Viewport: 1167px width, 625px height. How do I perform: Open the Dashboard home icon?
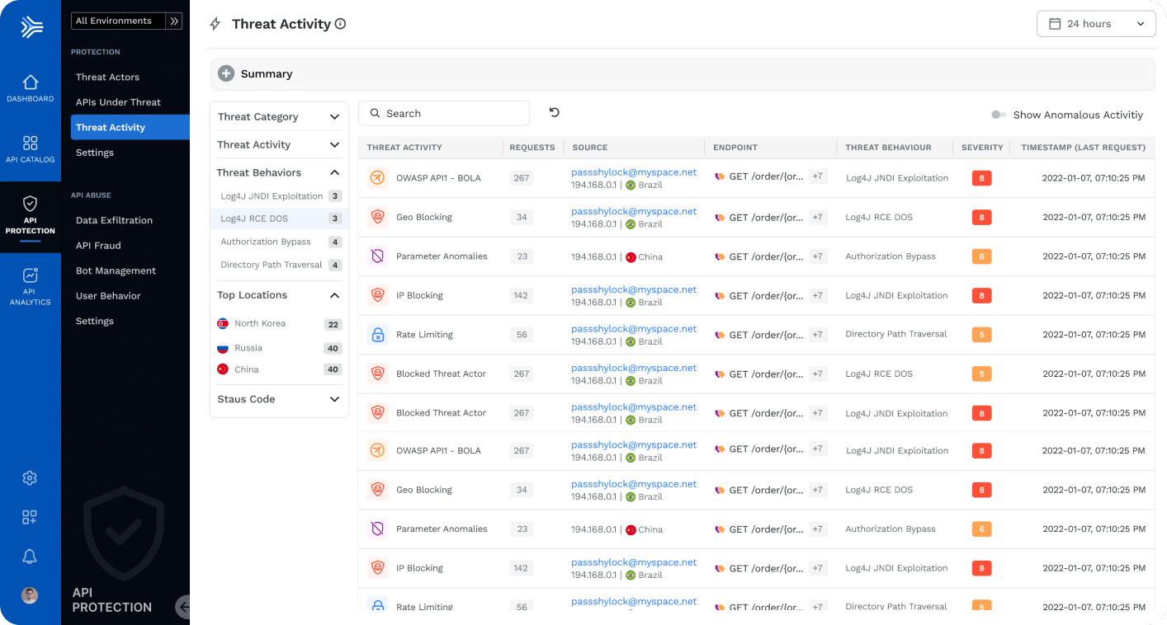coord(30,82)
